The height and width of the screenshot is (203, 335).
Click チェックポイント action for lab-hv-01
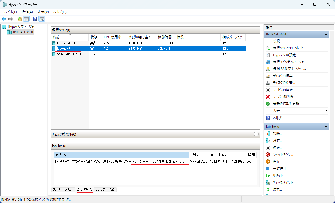click(283, 183)
